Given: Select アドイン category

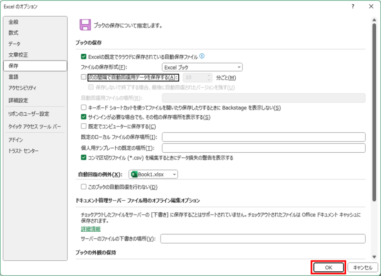Looking at the screenshot, I should pos(35,140).
